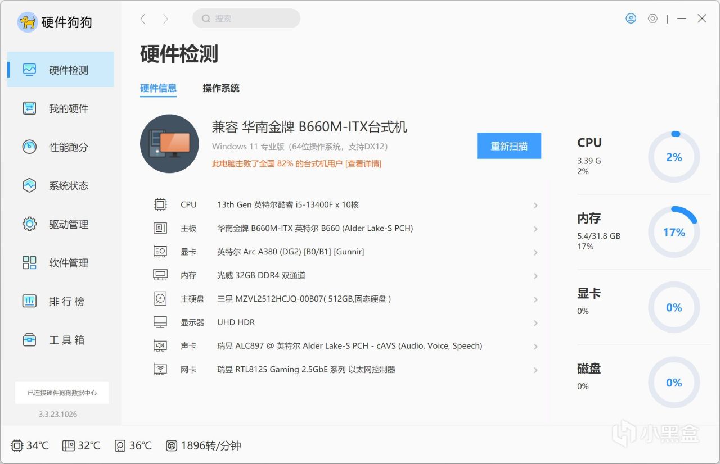The height and width of the screenshot is (464, 720).
Task: Click version number 3.3.23.1026
Action: pos(58,415)
